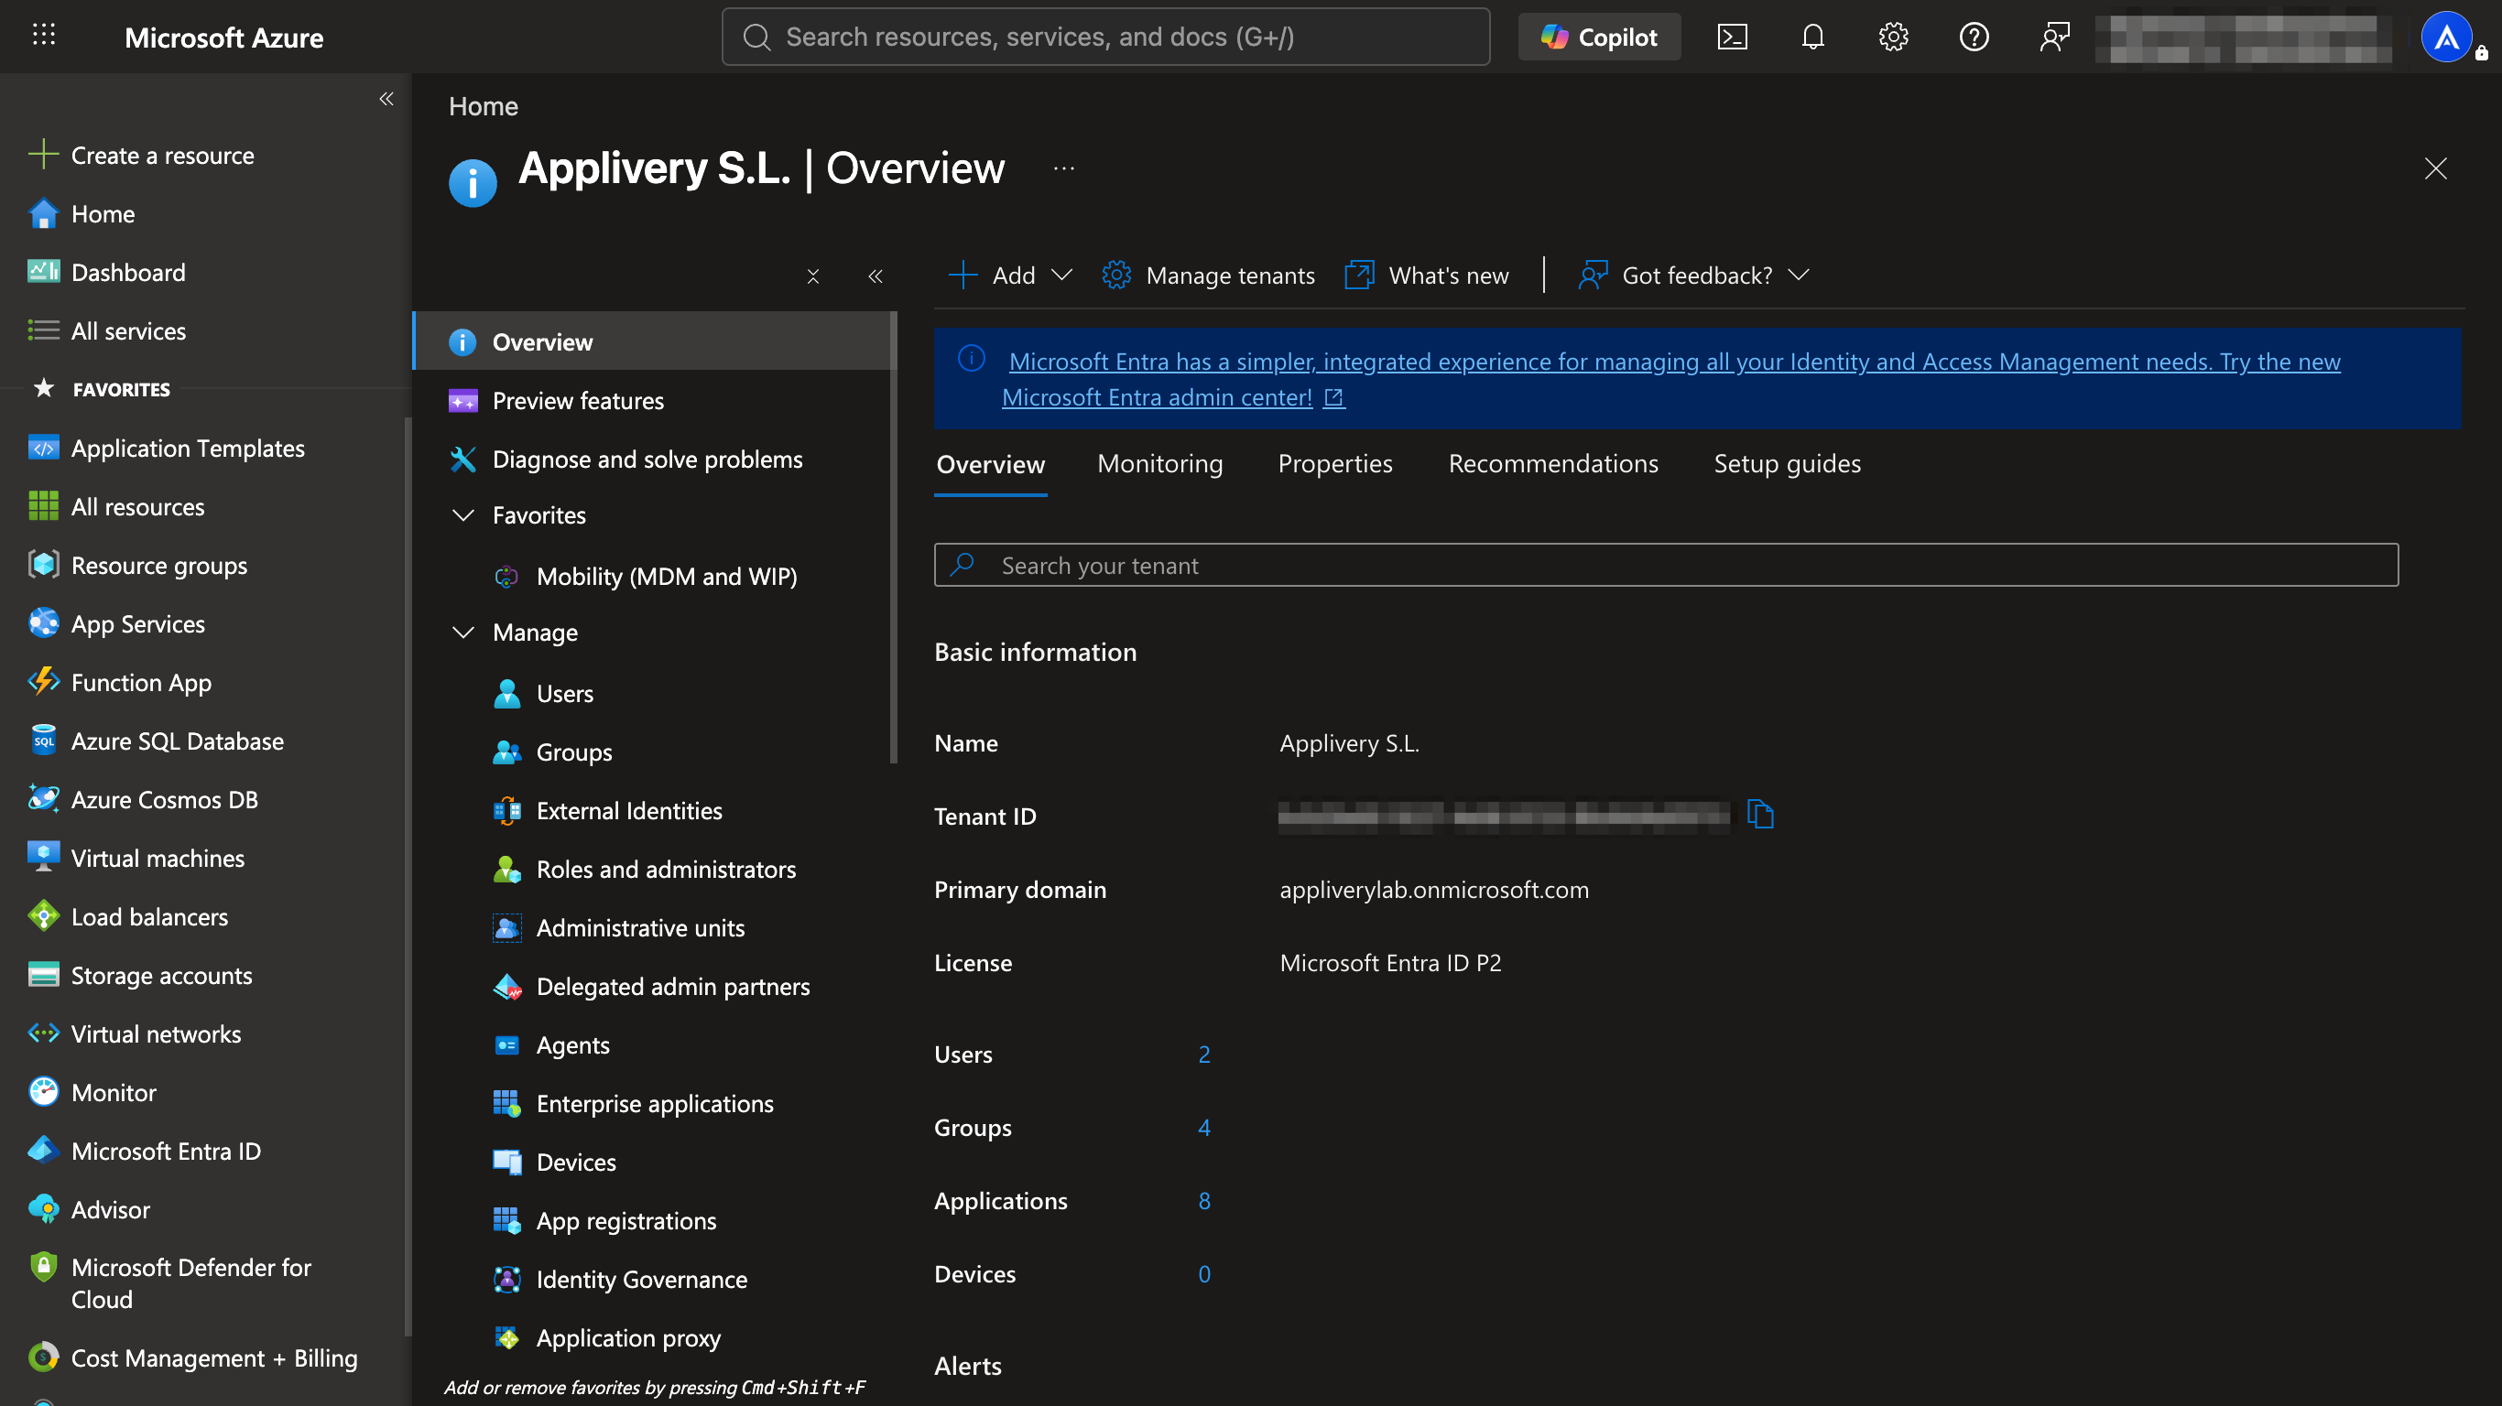Collapse the left portal sidebar
The image size is (2502, 1406).
coord(386,99)
